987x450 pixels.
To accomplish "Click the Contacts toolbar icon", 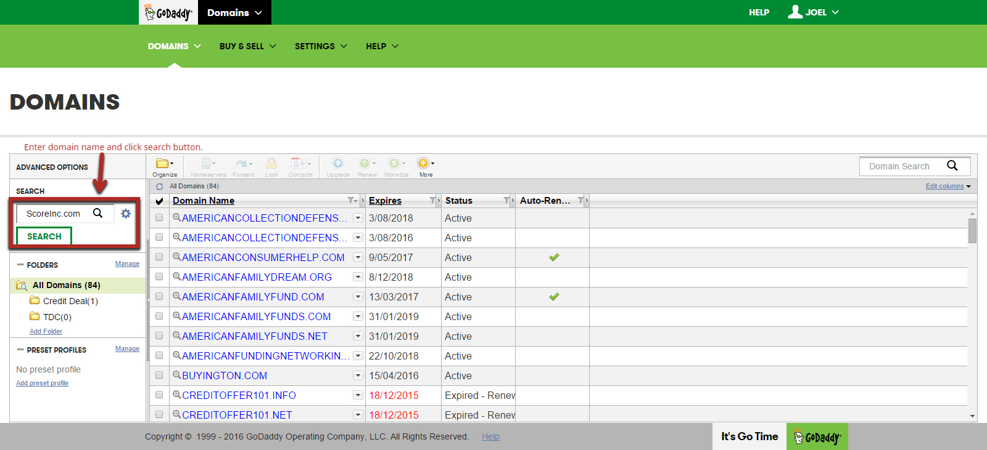I will pyautogui.click(x=300, y=164).
